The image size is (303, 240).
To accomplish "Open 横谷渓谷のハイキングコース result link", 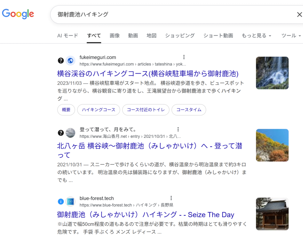I will (148, 73).
